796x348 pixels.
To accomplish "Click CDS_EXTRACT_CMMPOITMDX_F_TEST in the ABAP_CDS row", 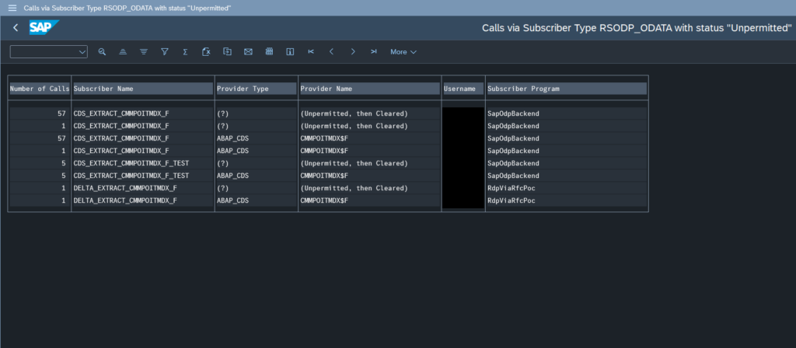I will [x=131, y=176].
